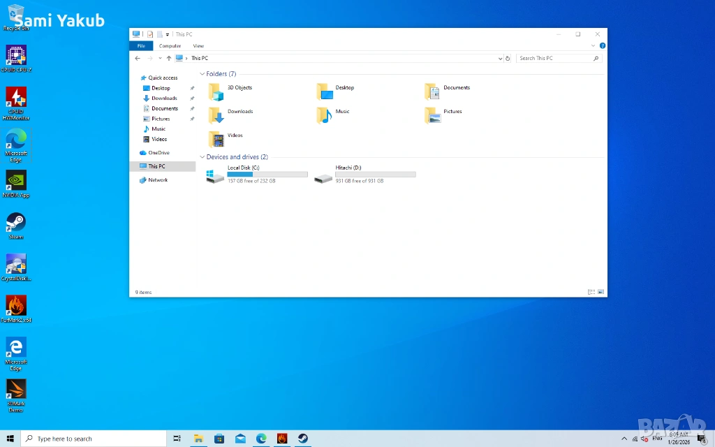Go up one folder level
The image size is (715, 447).
coord(168,59)
